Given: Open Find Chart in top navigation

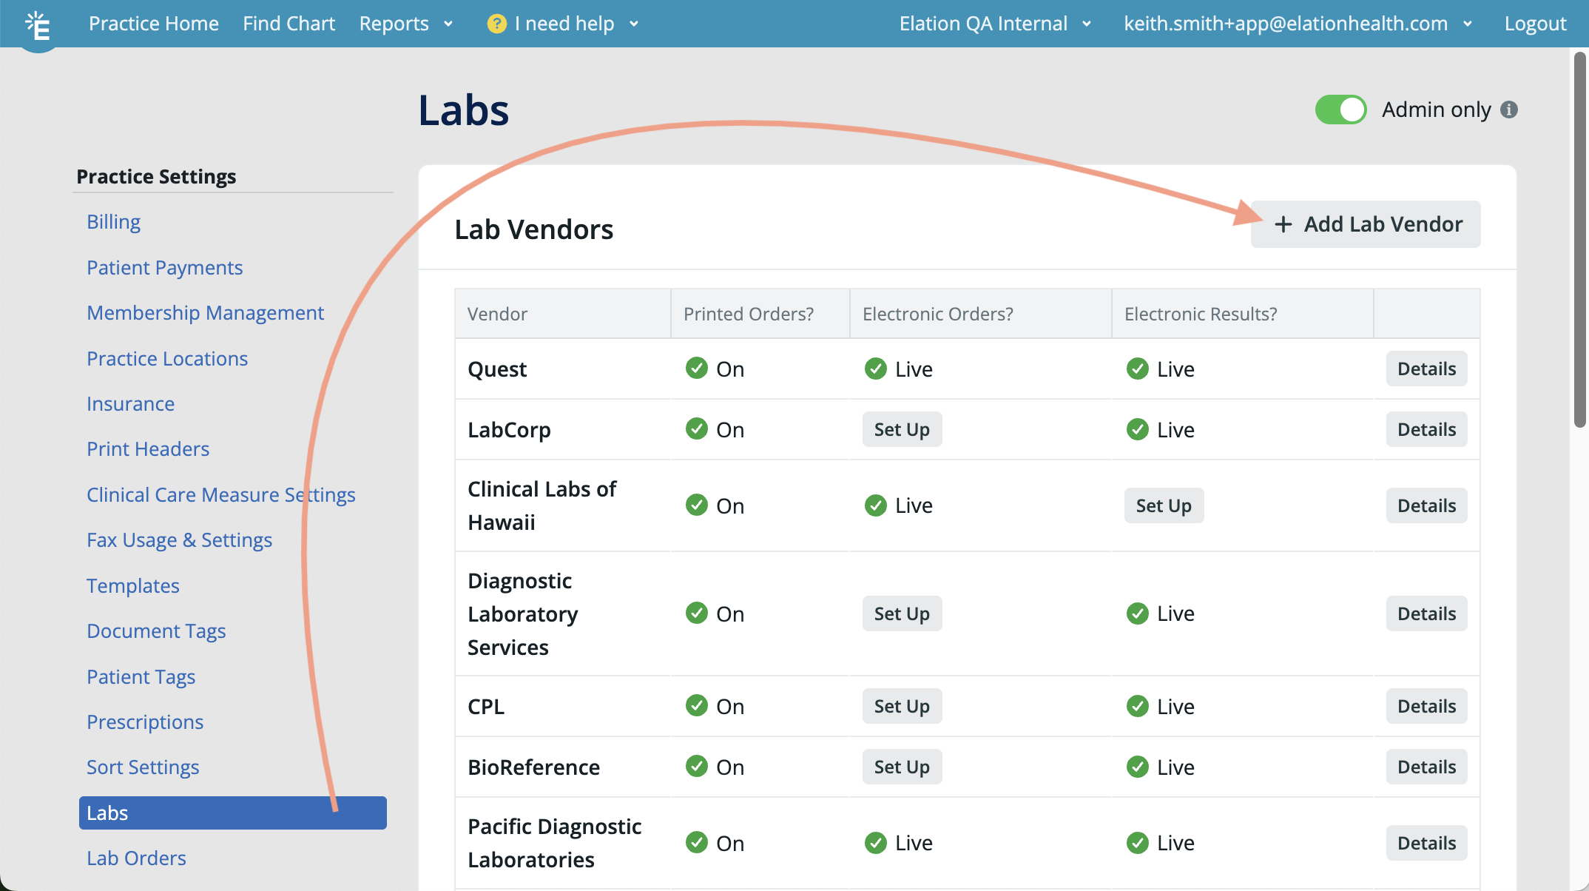Looking at the screenshot, I should [x=289, y=24].
